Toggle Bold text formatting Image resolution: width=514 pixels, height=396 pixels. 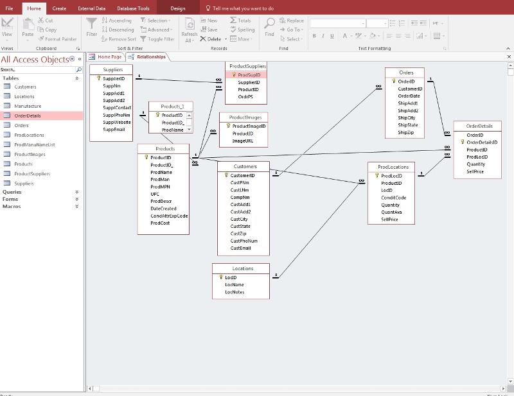pyautogui.click(x=314, y=37)
